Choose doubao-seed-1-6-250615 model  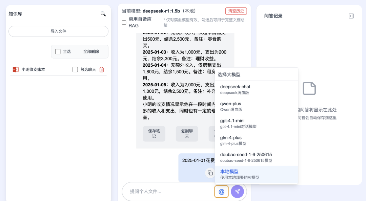[256, 157]
